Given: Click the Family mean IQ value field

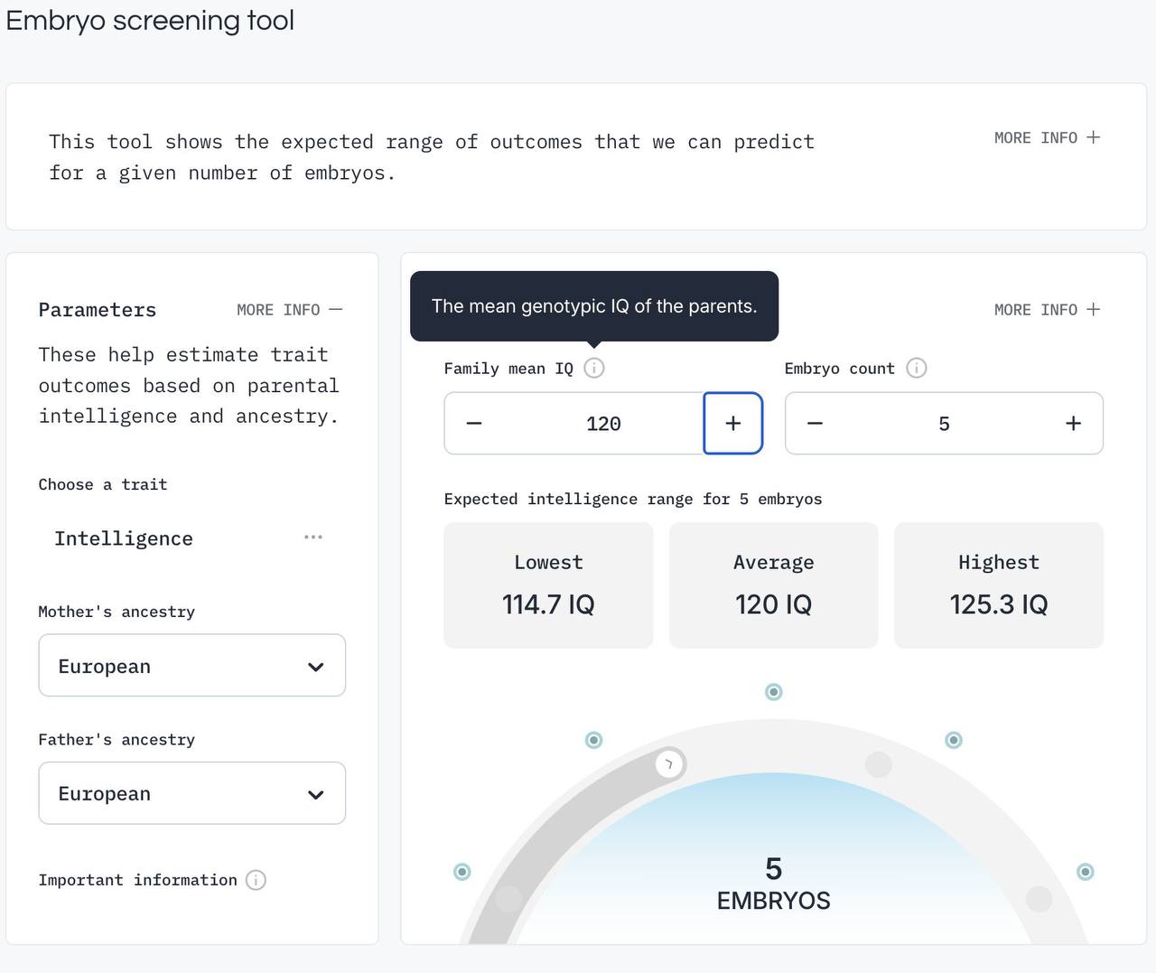Looking at the screenshot, I should 603,423.
